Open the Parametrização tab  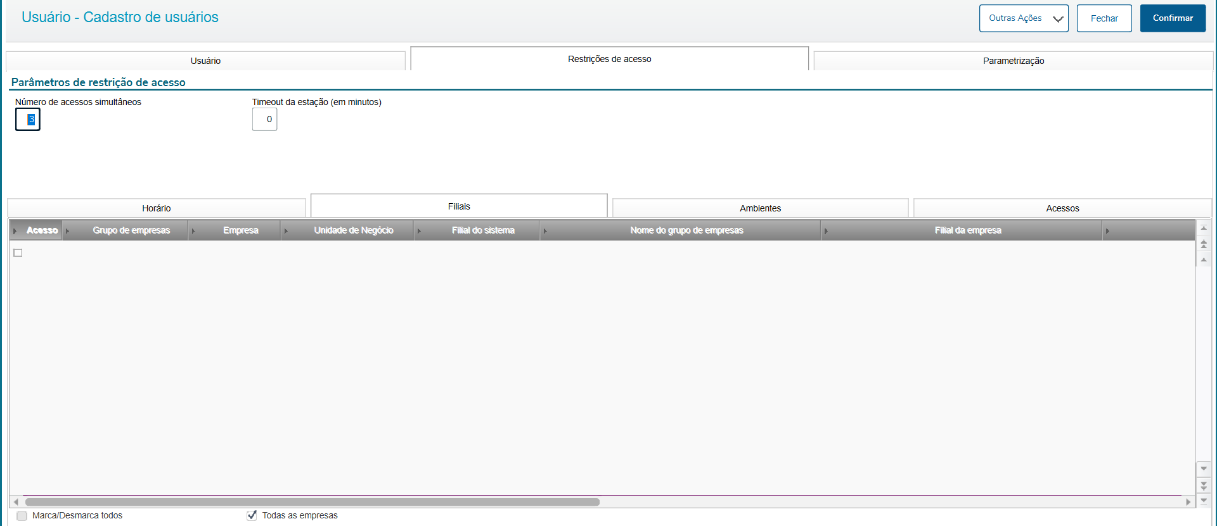(x=1014, y=61)
